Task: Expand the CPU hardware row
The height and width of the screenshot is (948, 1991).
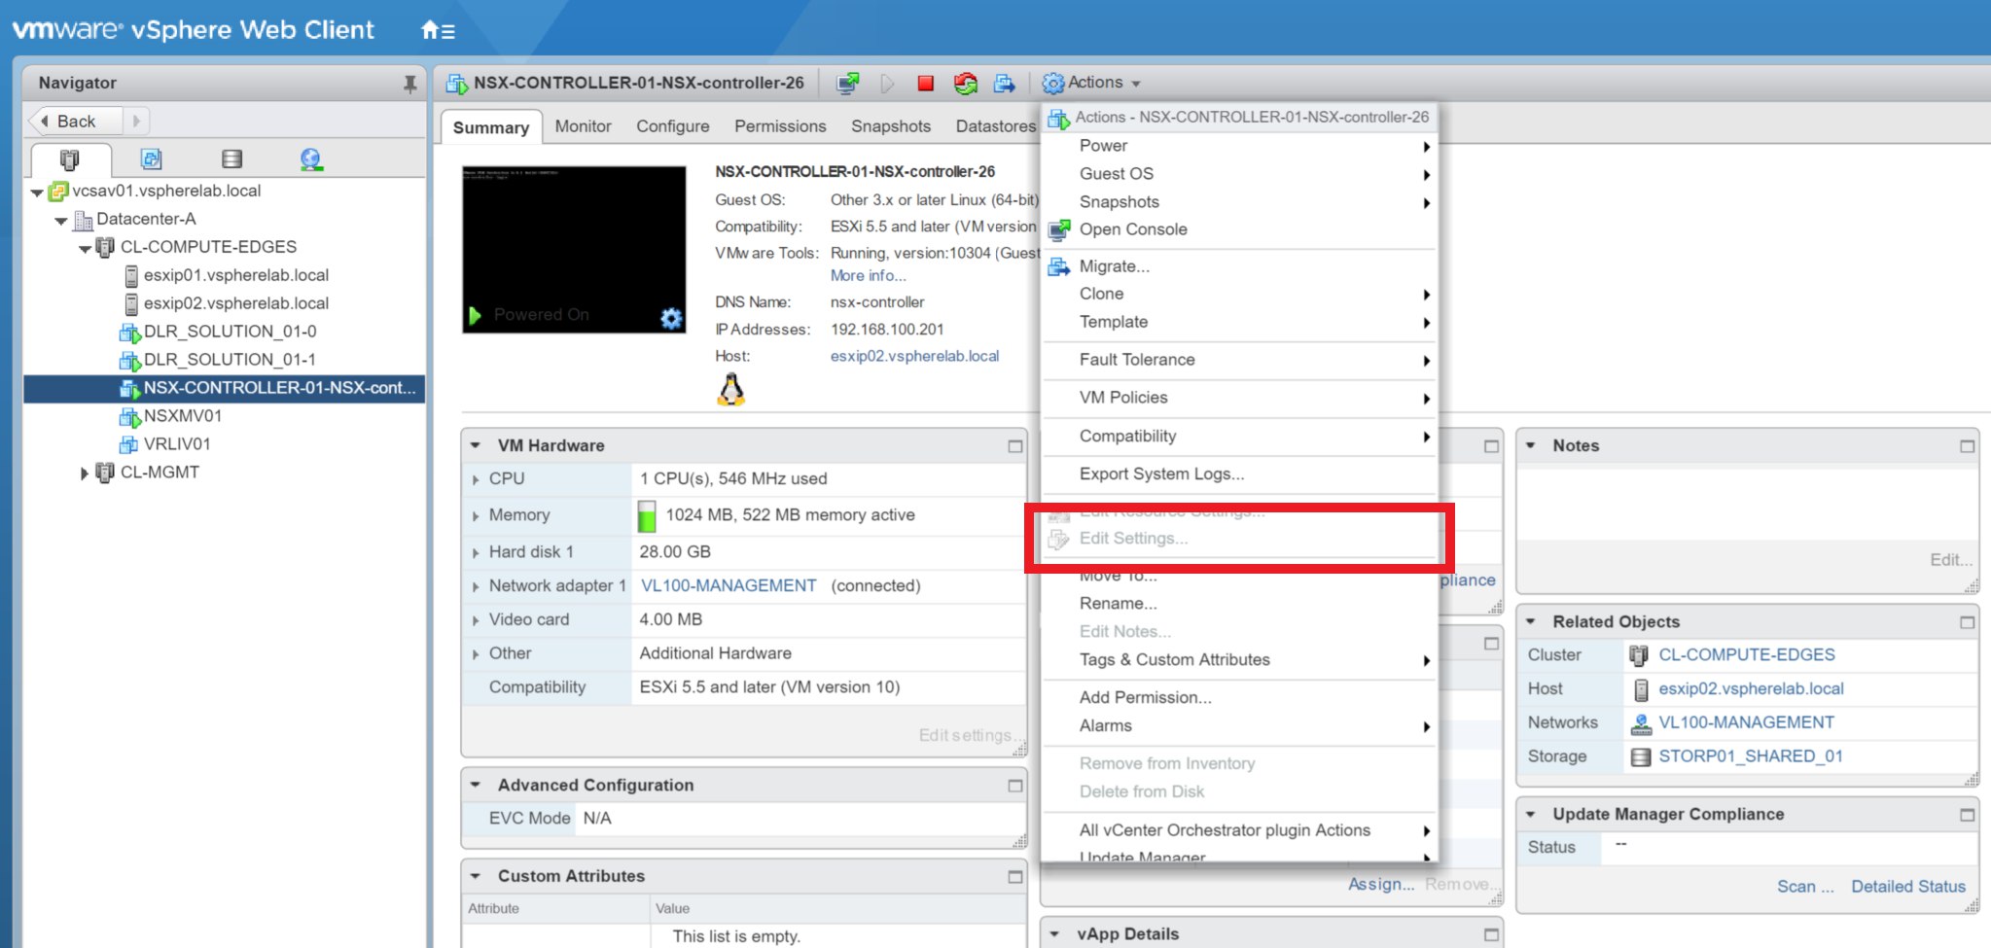Action: [476, 479]
